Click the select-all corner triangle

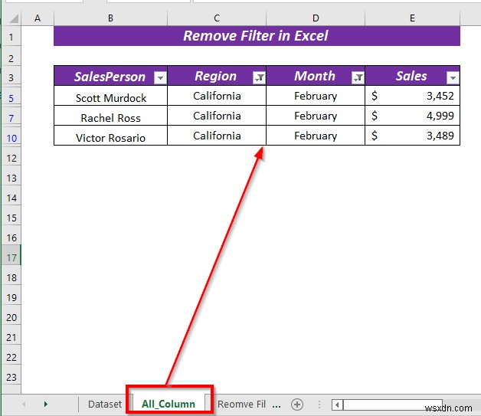tap(13, 18)
